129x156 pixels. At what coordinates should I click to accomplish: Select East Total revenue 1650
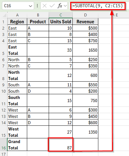tap(85, 50)
